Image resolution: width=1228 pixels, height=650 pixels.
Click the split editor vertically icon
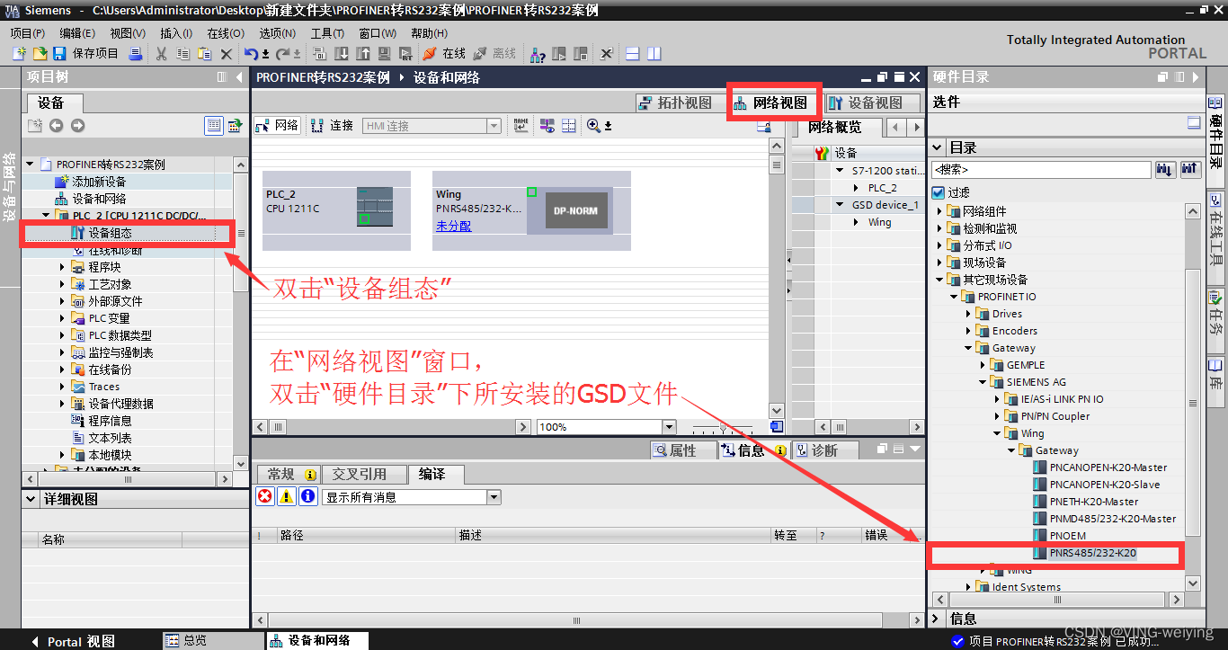[654, 54]
